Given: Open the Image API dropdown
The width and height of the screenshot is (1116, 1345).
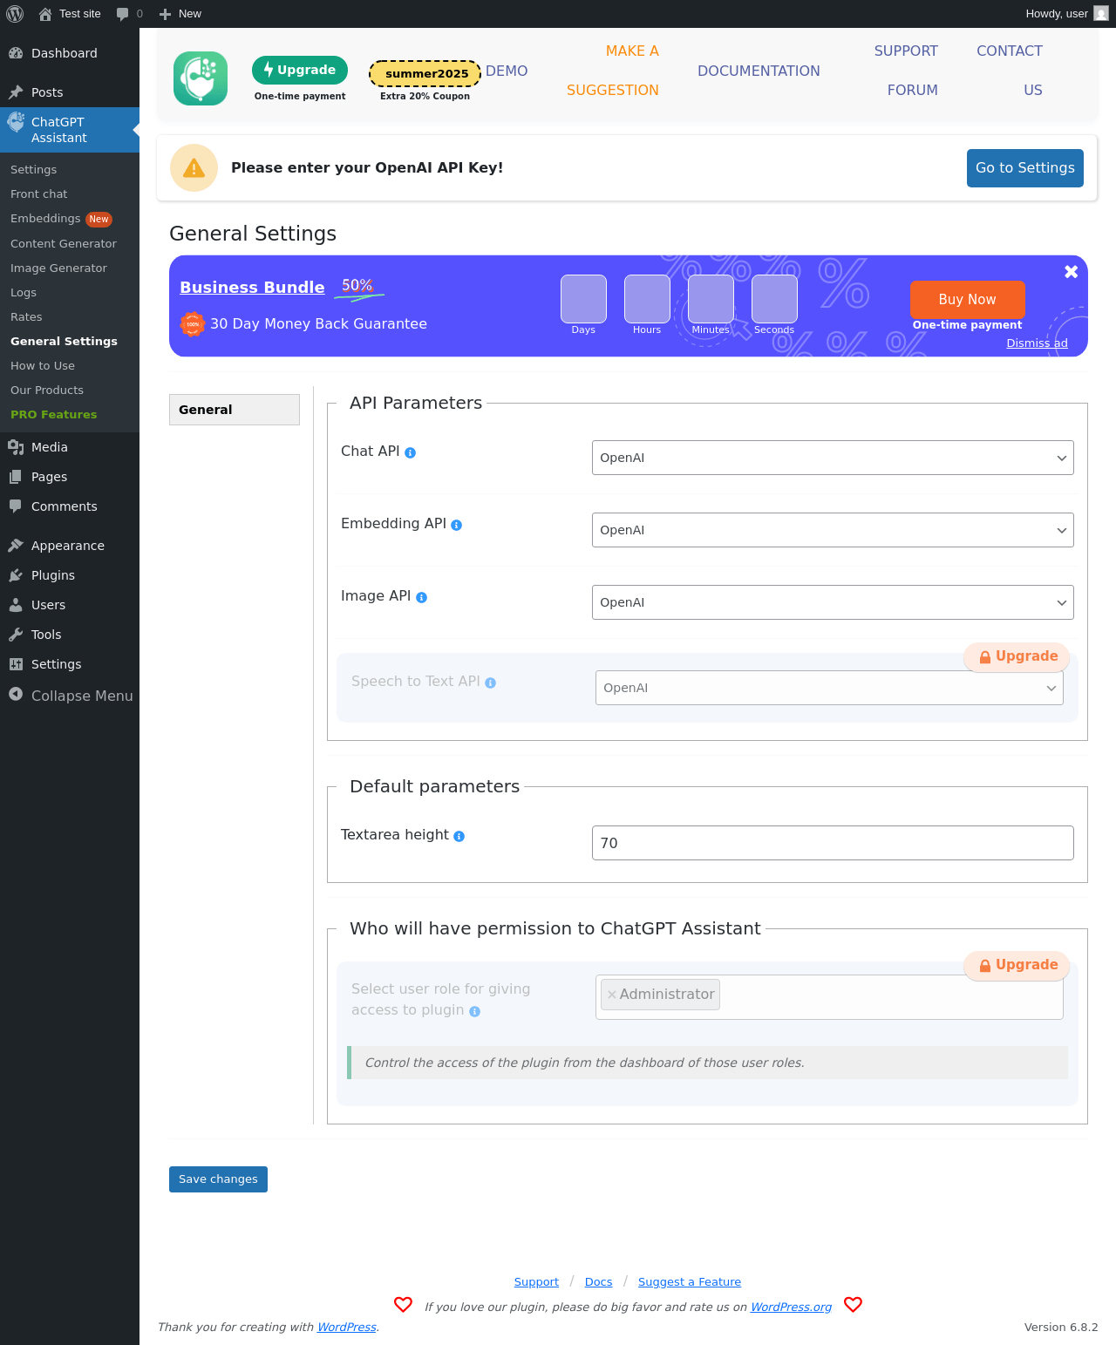Looking at the screenshot, I should click(x=833, y=602).
